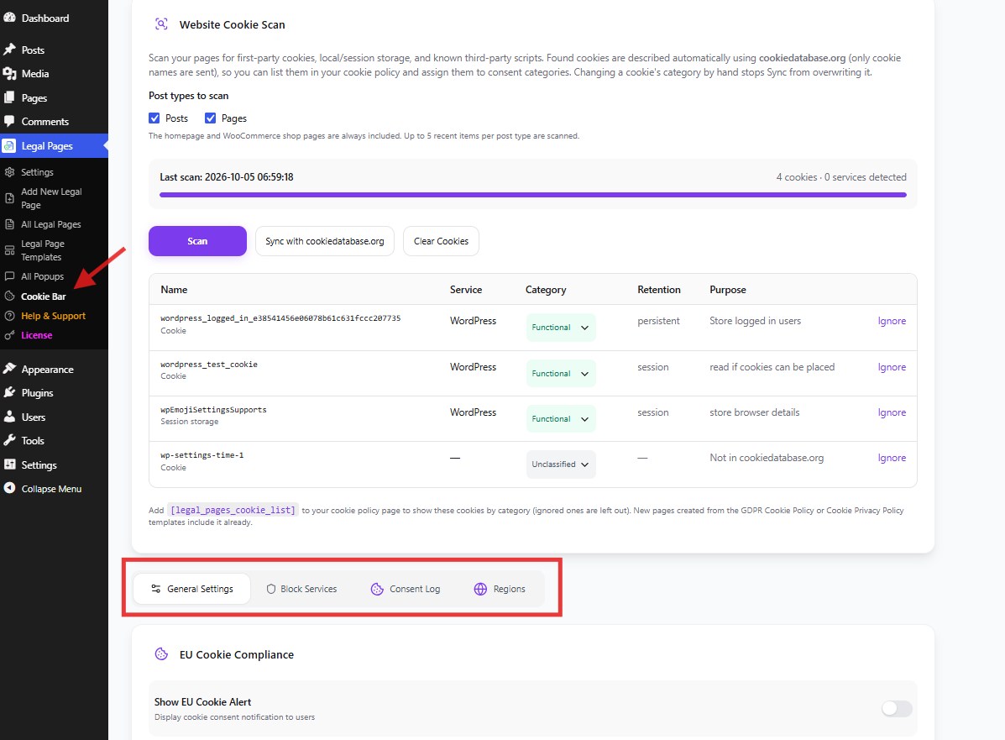Open category dropdown for wordpress_logged_in cookie

point(561,327)
